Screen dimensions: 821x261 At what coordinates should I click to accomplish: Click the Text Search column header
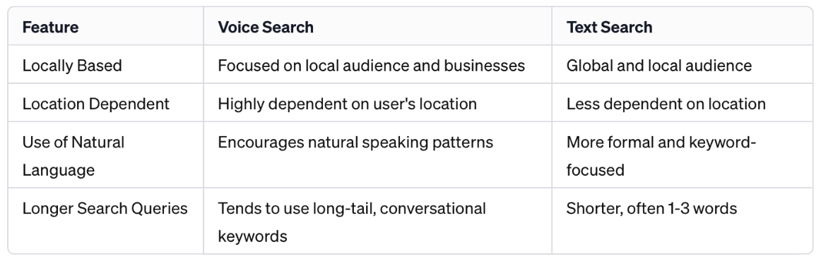click(x=610, y=28)
